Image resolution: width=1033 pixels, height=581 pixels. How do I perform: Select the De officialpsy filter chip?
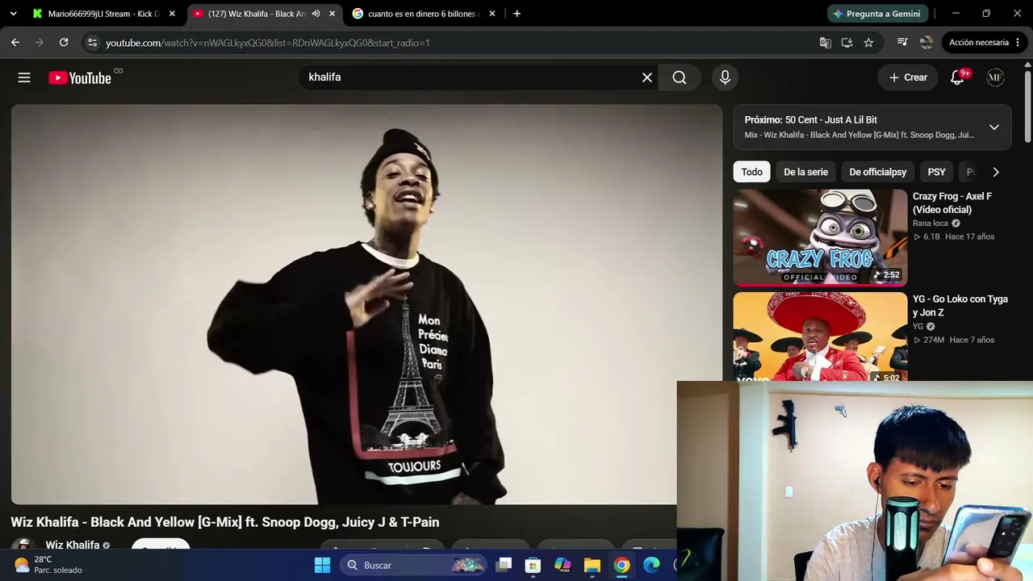878,172
